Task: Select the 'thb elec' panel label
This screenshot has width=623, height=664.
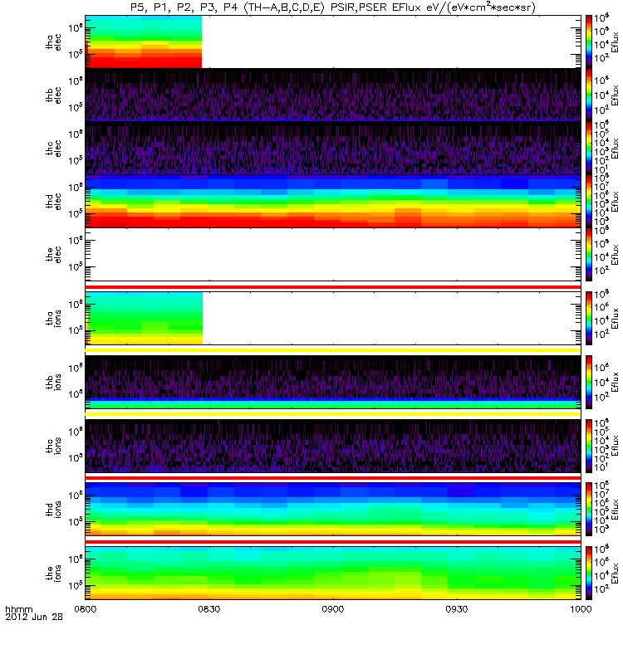Action: click(53, 95)
